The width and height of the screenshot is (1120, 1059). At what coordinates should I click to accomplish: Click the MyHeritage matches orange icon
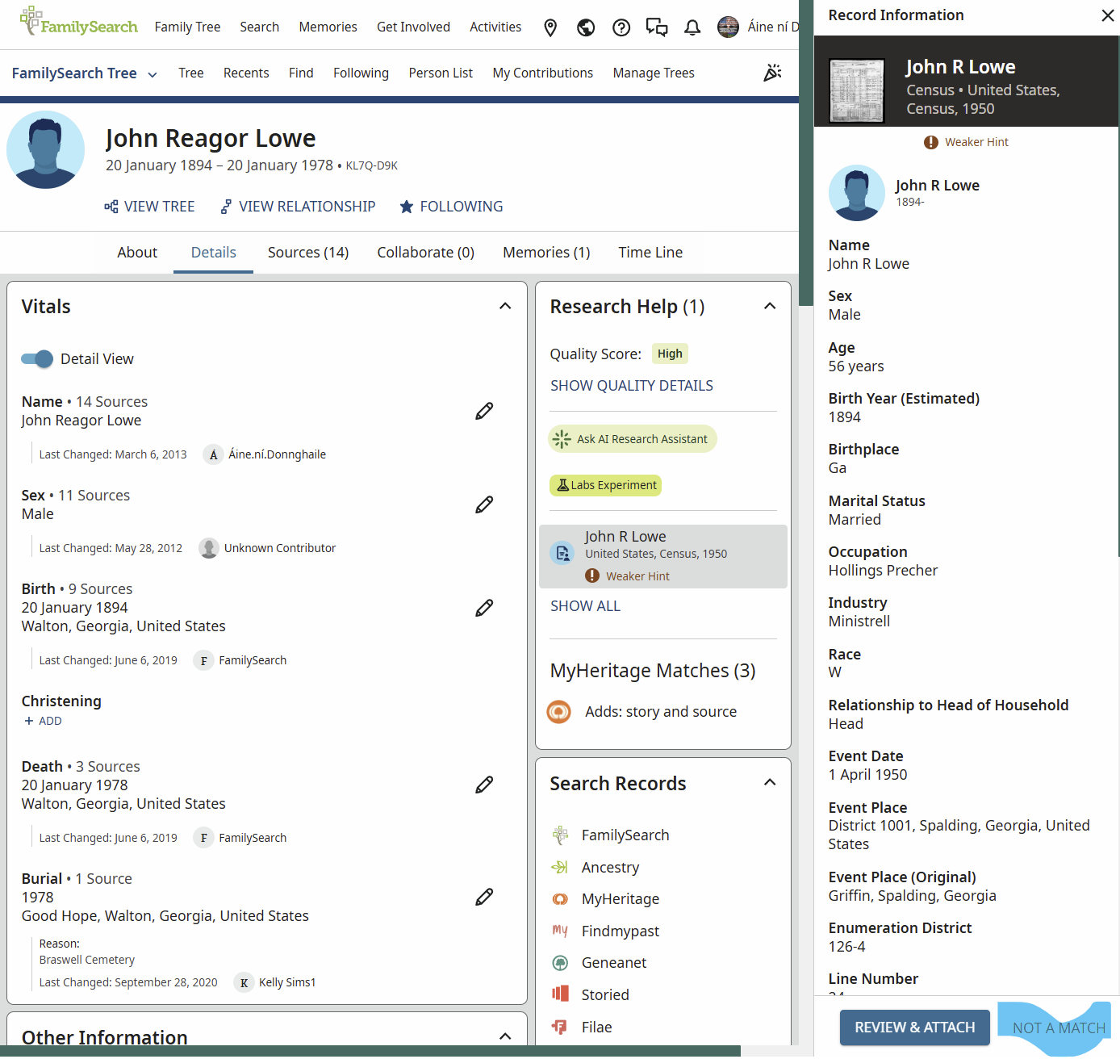[x=558, y=712]
